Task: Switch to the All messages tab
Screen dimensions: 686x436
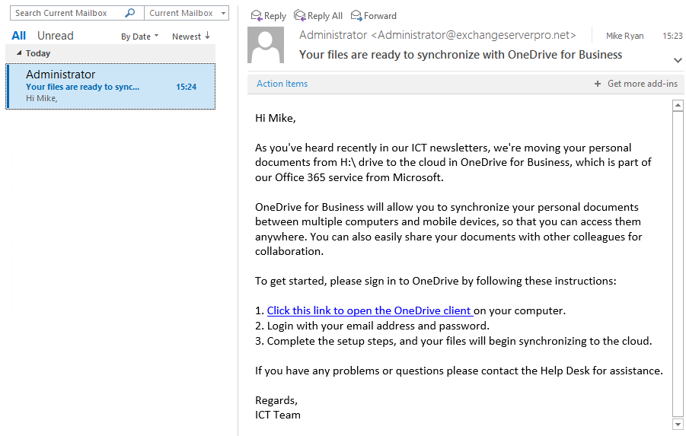Action: (x=19, y=36)
